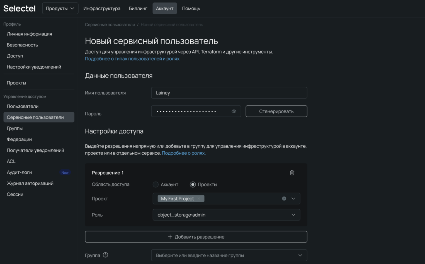Expand the Проект selection chevron
The width and height of the screenshot is (425, 264).
point(293,198)
